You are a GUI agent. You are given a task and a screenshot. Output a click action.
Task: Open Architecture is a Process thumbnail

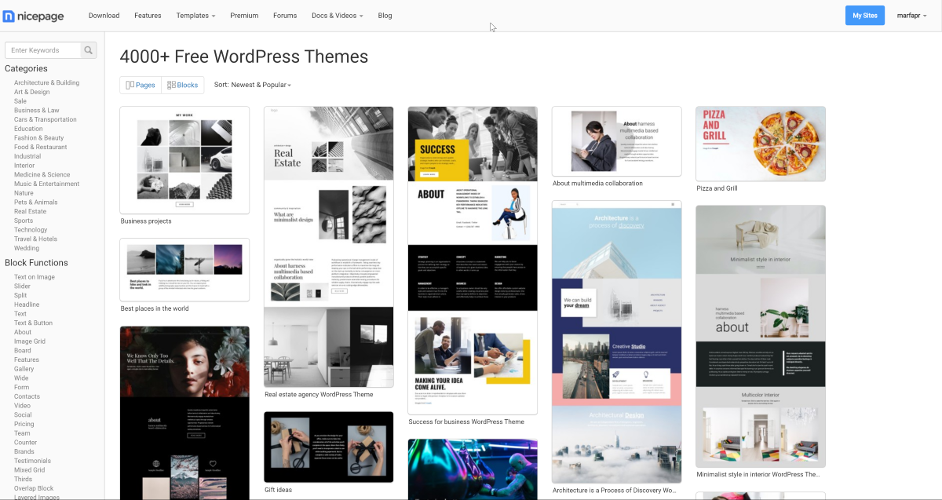click(x=617, y=341)
